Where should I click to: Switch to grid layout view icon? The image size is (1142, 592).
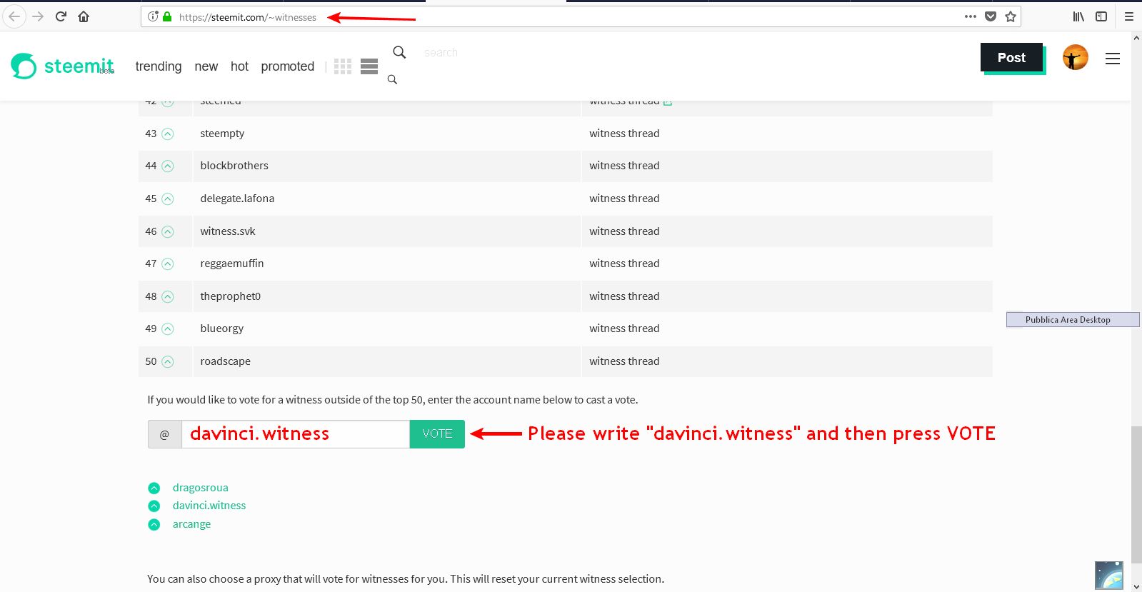(343, 66)
